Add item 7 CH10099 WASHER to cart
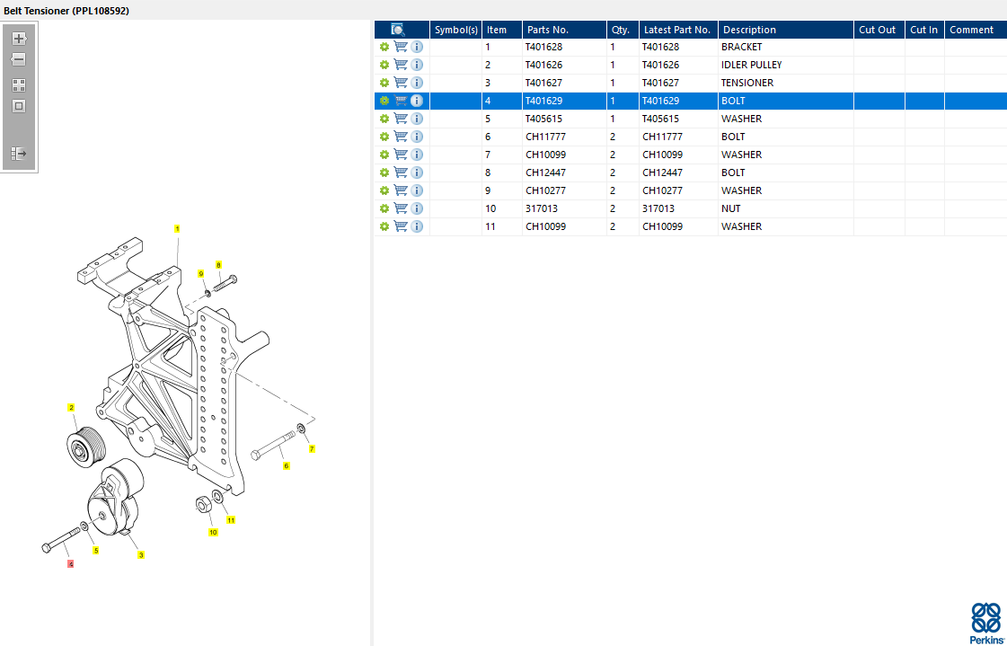Screen dimensions: 1007x646 [401, 155]
